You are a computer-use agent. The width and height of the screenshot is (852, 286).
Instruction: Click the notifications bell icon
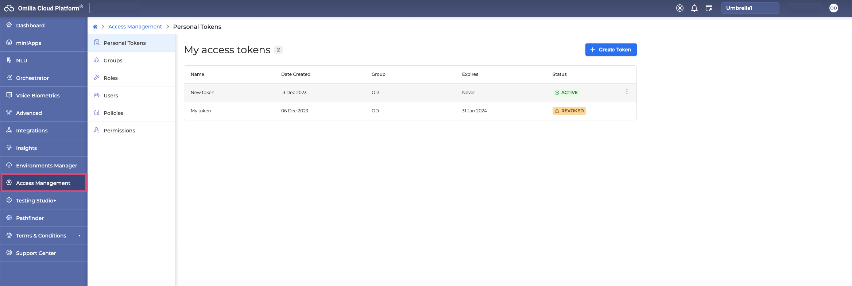694,8
